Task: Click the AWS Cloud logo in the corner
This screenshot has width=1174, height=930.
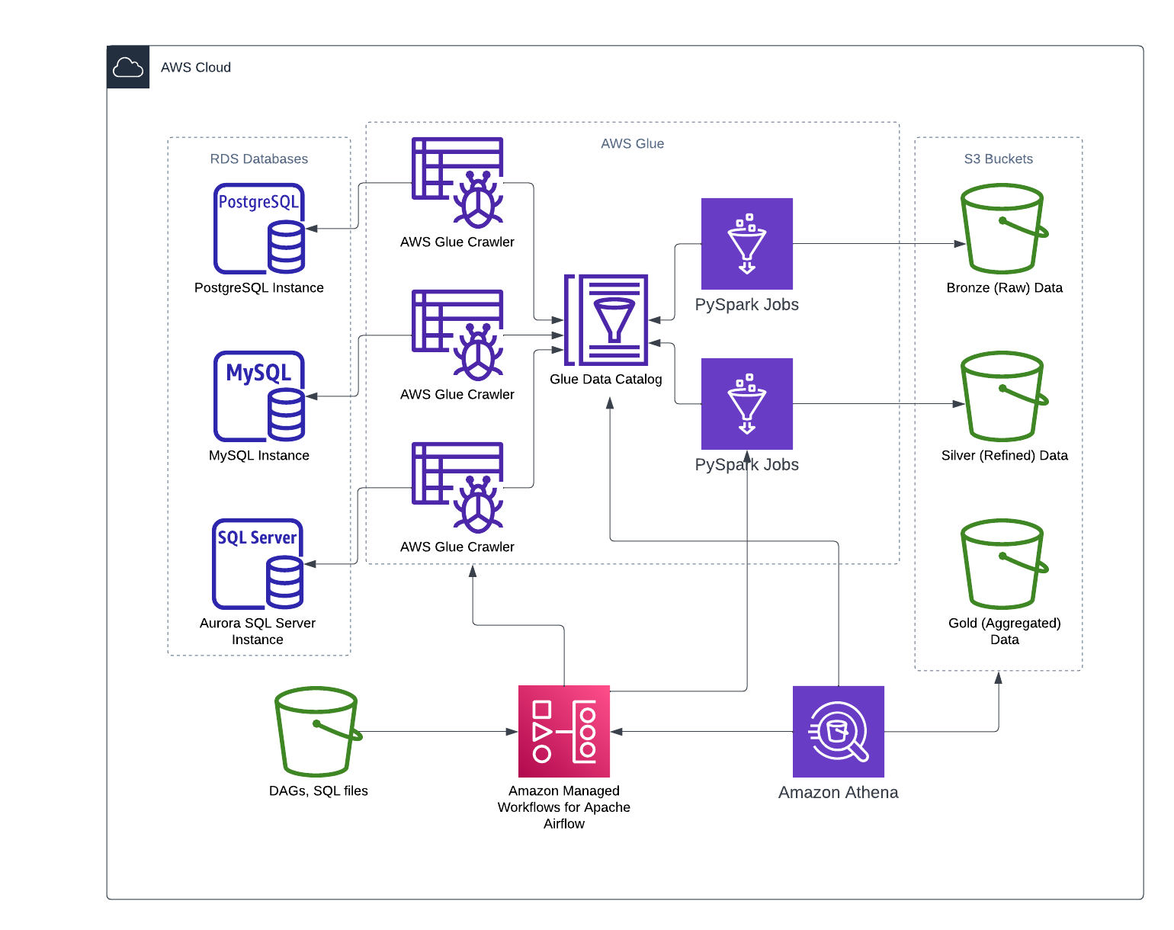Action: (x=127, y=67)
